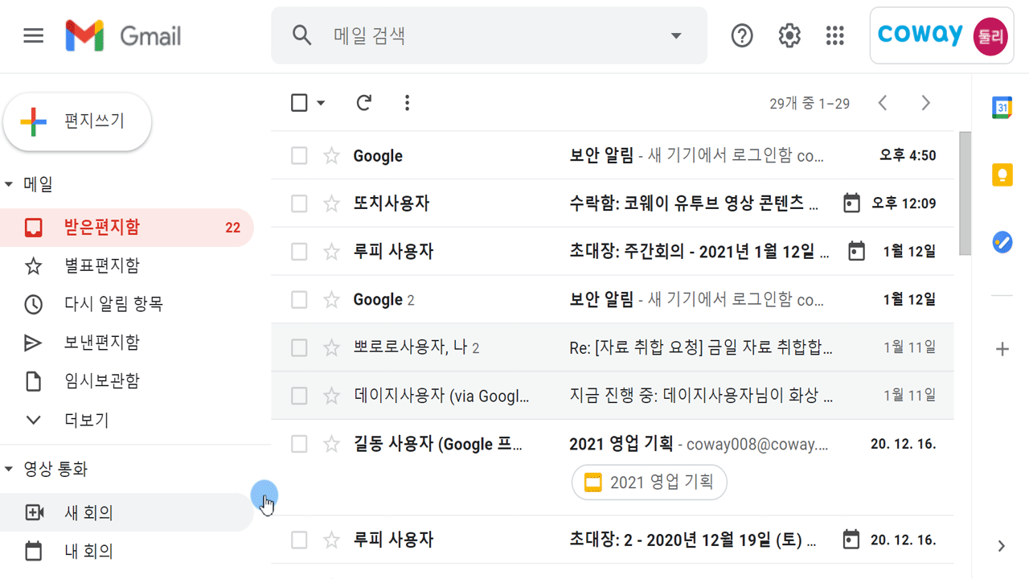
Task: Select checkbox for 데이지사용자 email
Action: click(299, 396)
